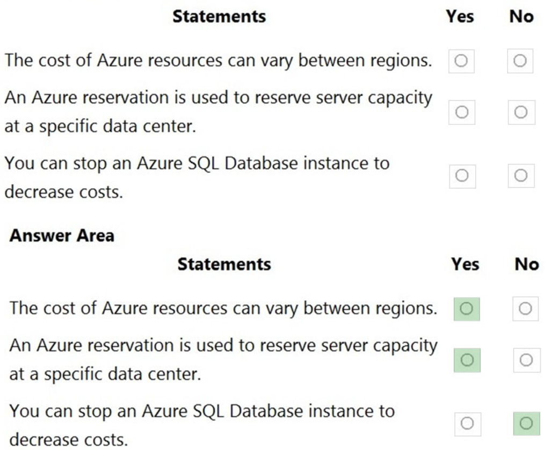Select Yes for stopping Azure SQL Database statement
This screenshot has height=450, width=551.
point(461,176)
